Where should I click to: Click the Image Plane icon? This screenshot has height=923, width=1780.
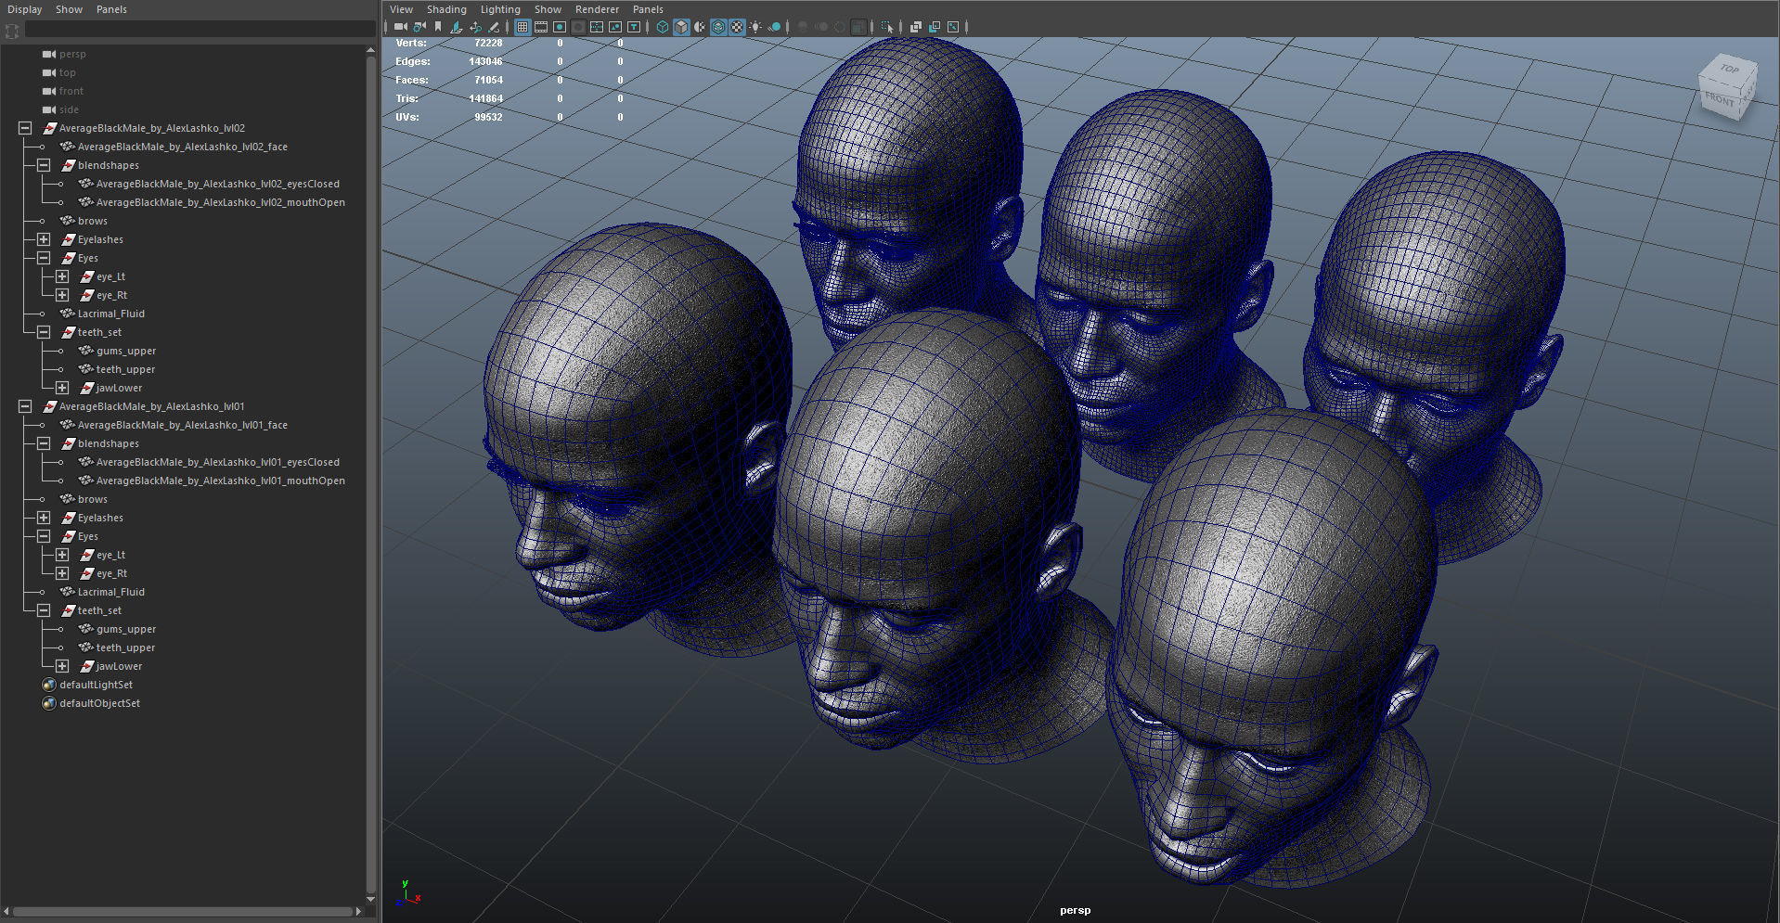click(x=457, y=27)
